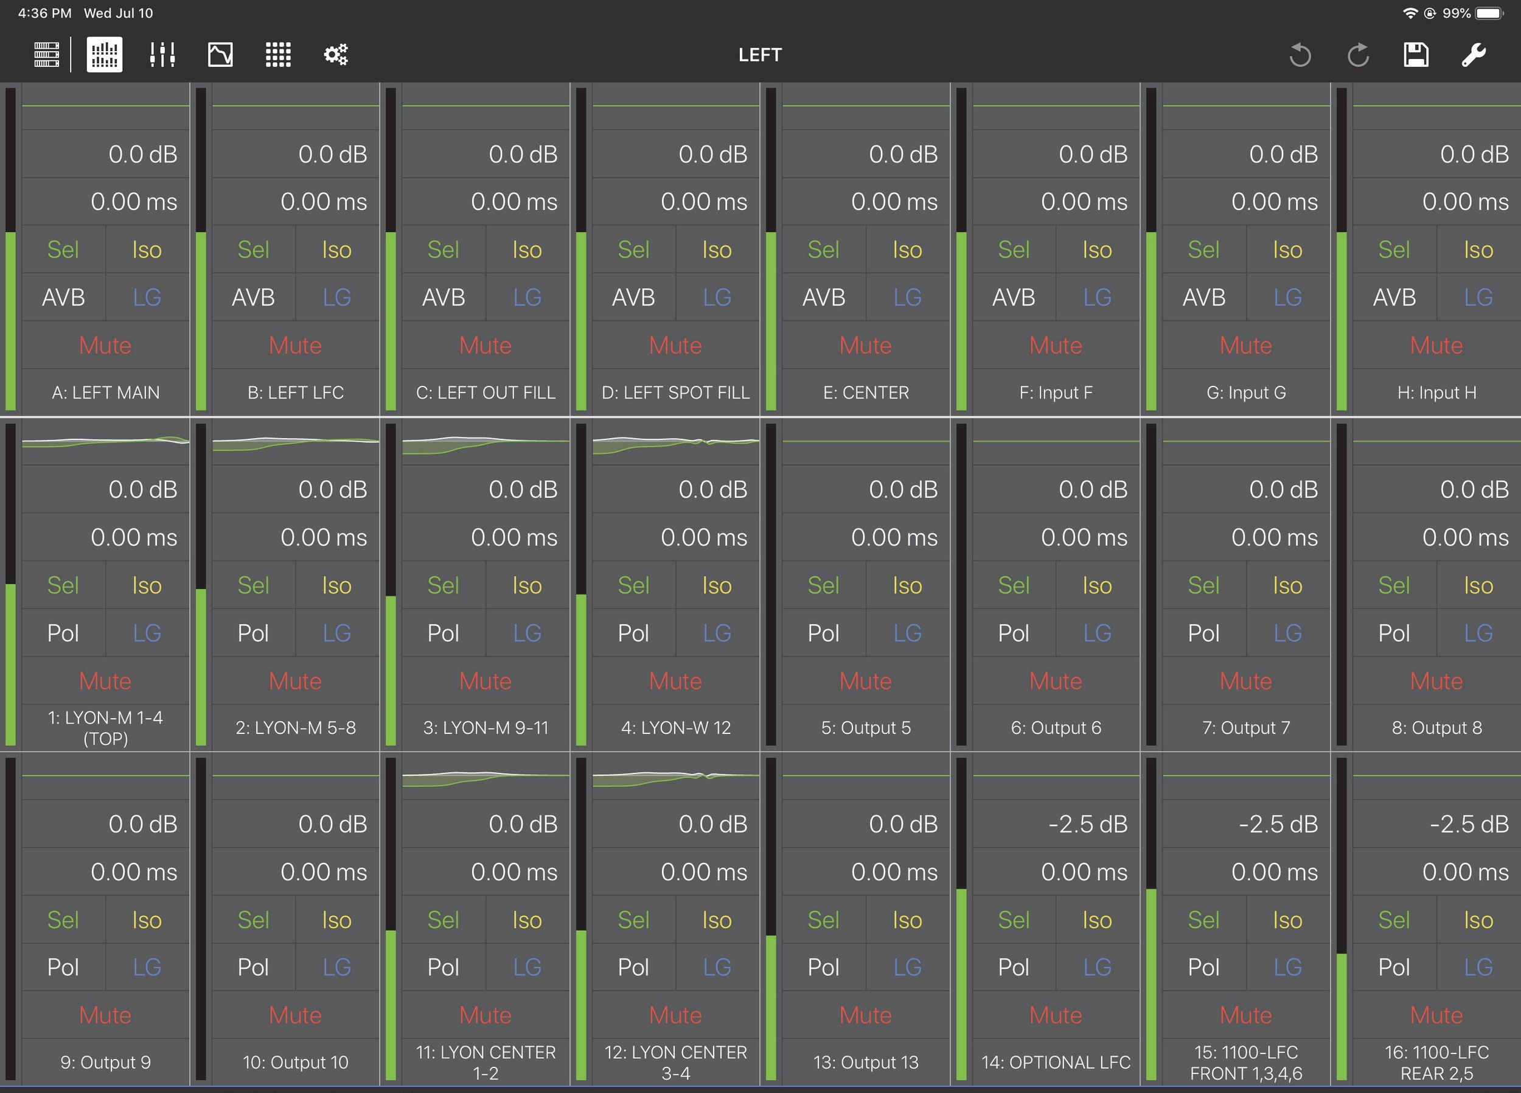Click the redo arrow icon
The height and width of the screenshot is (1093, 1521).
1358,54
